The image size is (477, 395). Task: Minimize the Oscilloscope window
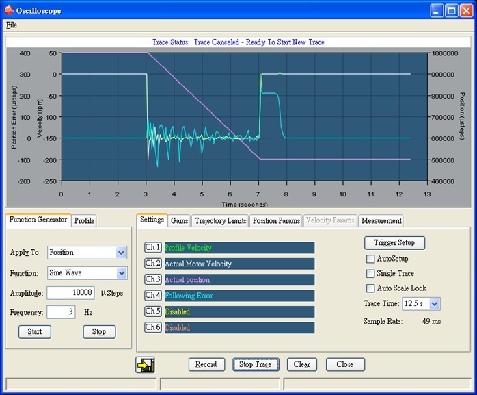(437, 11)
